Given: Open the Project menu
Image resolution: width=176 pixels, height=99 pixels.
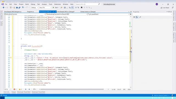Looking at the screenshot, I should tap(21, 4).
